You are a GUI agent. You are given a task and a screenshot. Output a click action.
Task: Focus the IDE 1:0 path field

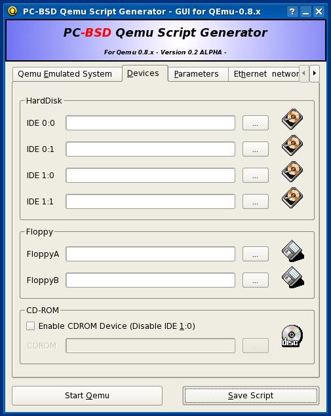(x=150, y=176)
